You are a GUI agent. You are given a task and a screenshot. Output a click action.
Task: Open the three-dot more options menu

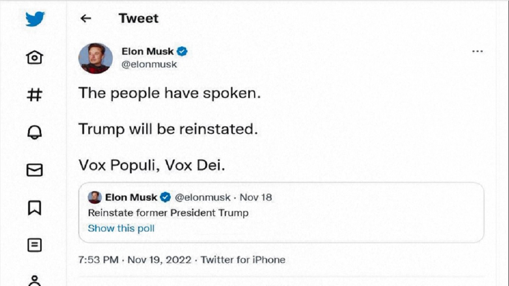[x=477, y=51]
